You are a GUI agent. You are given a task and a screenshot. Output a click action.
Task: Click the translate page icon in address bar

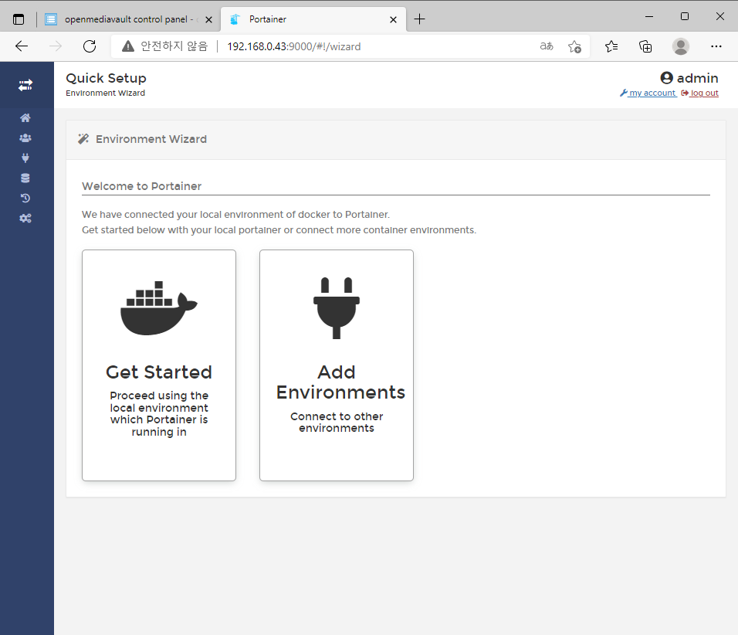pyautogui.click(x=547, y=46)
